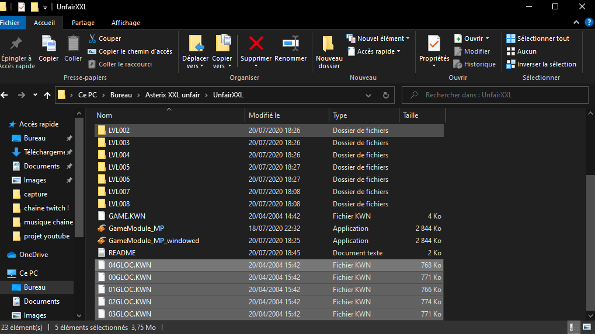Screen dimensions: 595x334
Task: Deselect all with Aucun
Action: pos(522,51)
